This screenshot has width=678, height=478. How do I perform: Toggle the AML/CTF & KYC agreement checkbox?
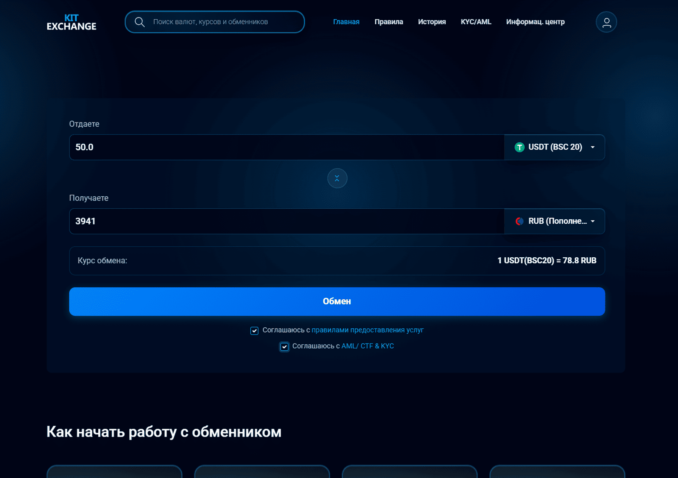284,347
